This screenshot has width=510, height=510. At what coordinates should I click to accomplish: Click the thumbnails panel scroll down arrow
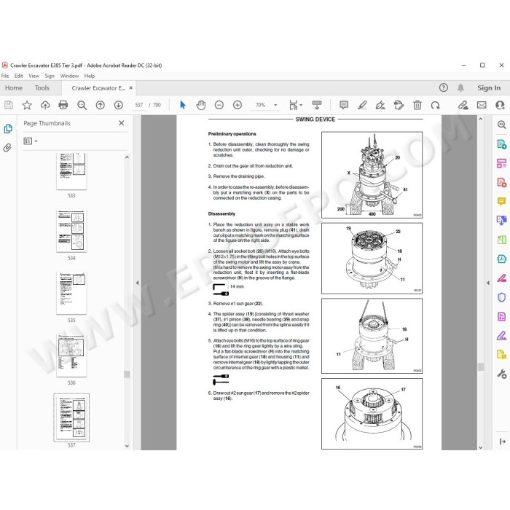click(127, 446)
